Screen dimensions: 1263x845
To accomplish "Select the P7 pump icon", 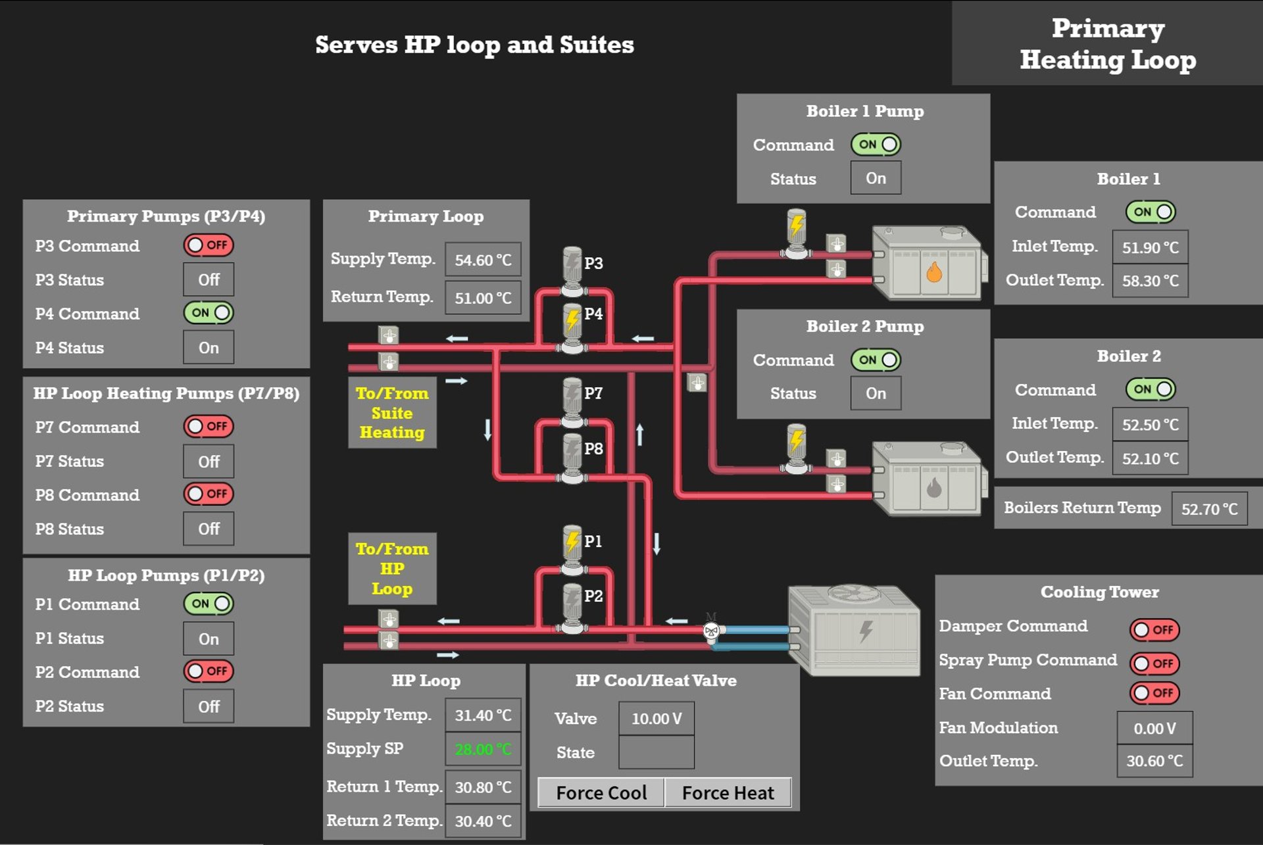I will [574, 395].
